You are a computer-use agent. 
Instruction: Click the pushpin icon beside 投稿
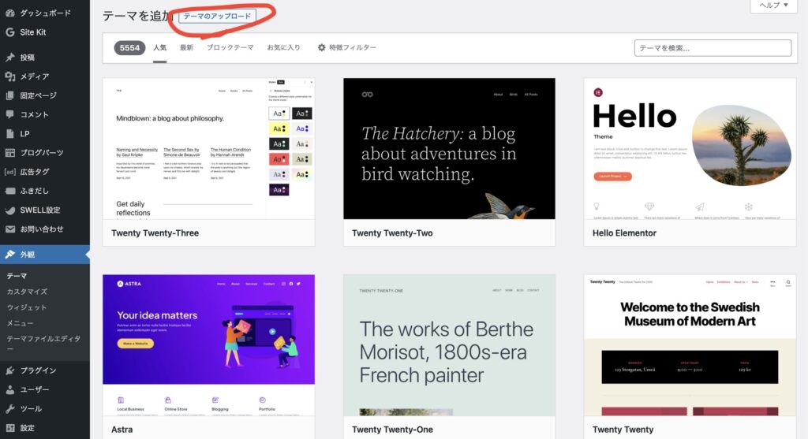coord(9,57)
